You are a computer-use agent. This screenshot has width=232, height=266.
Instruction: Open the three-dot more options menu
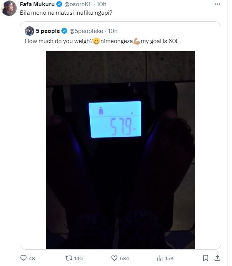click(217, 4)
